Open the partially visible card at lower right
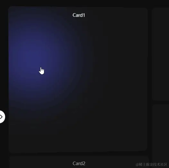Screen dimensions: 169x168 (x=161, y=133)
